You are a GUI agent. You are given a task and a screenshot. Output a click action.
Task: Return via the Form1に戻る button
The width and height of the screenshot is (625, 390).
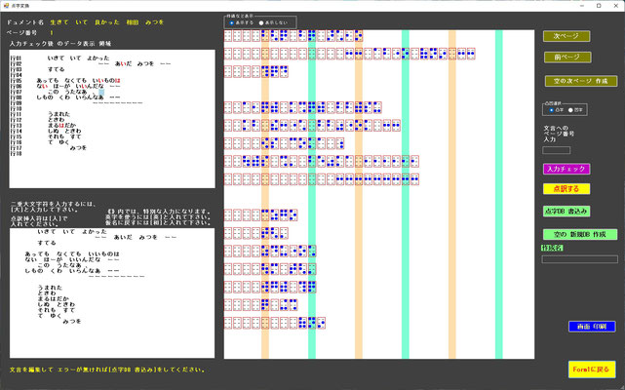(592, 370)
